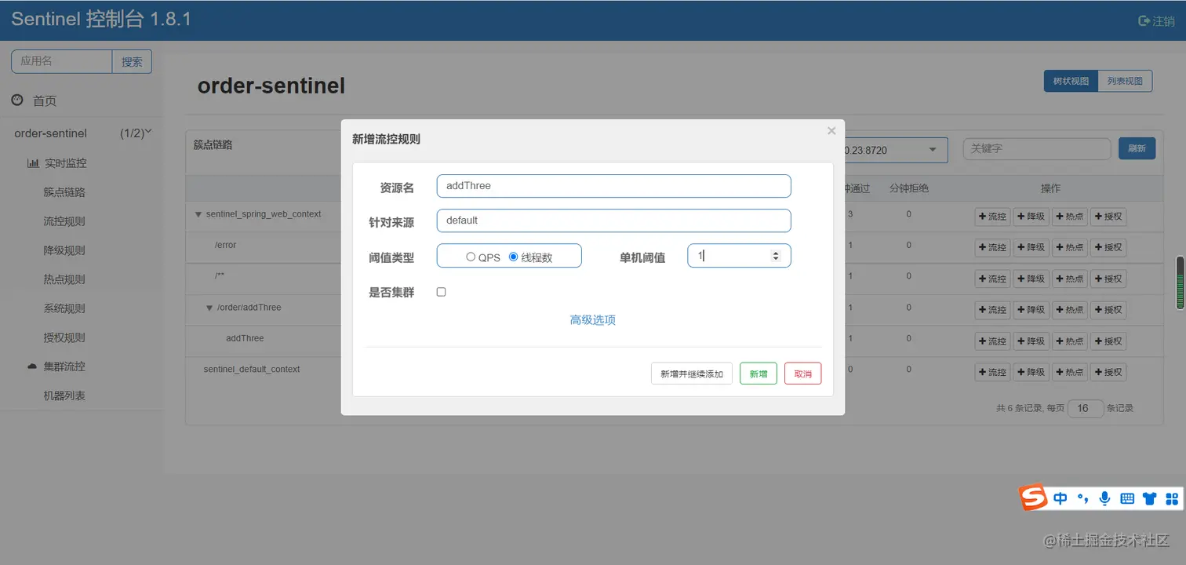The height and width of the screenshot is (565, 1186).
Task: Click +流控 for /order/addThree row
Action: click(992, 310)
